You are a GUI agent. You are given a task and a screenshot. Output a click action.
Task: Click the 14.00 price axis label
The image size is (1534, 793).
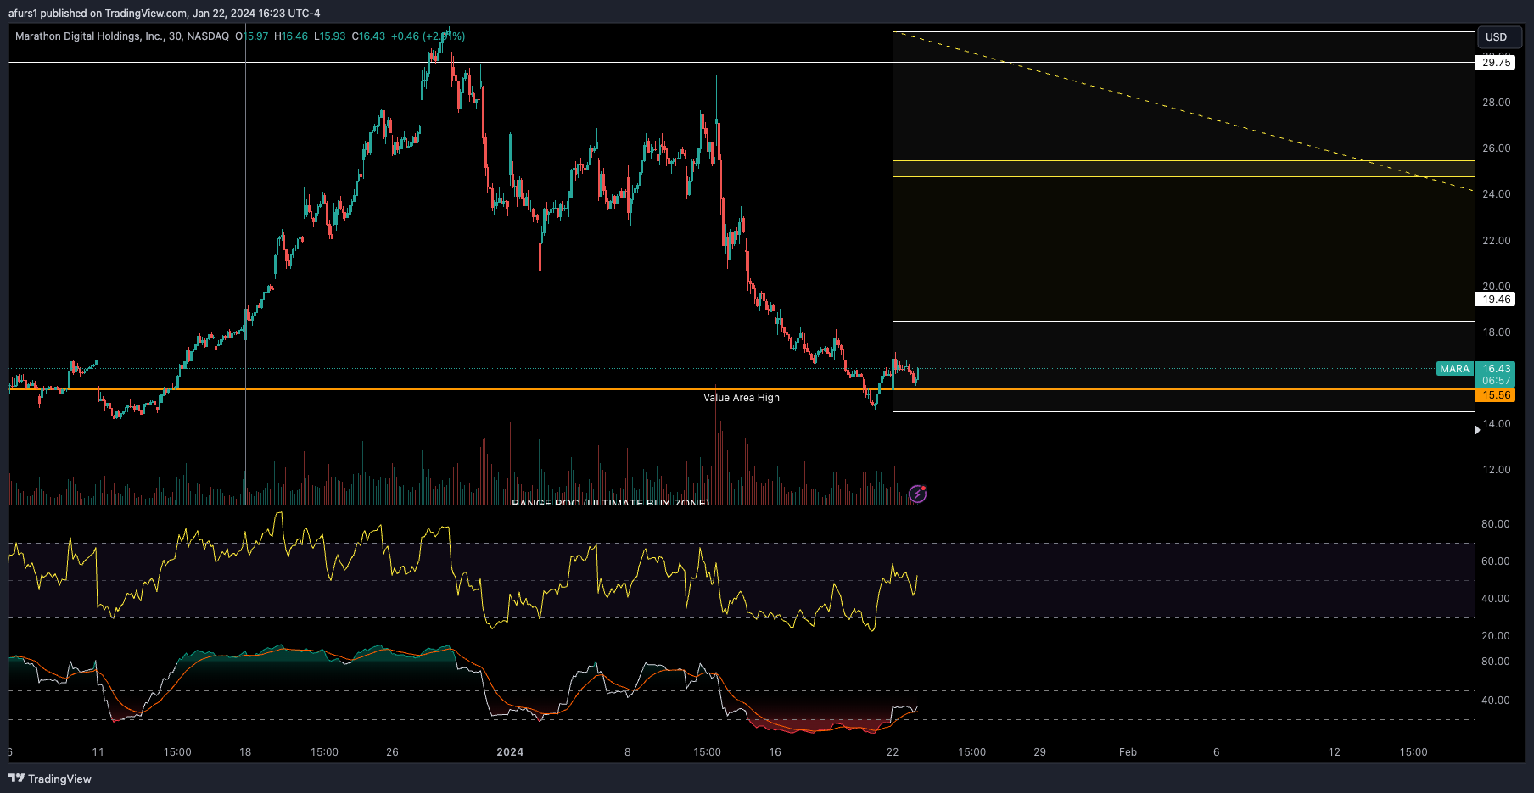coord(1496,424)
